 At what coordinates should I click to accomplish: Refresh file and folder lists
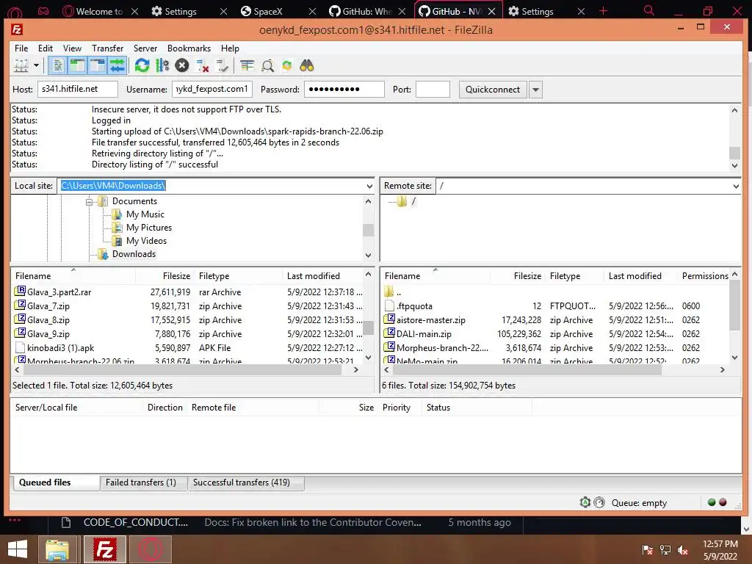pos(142,65)
